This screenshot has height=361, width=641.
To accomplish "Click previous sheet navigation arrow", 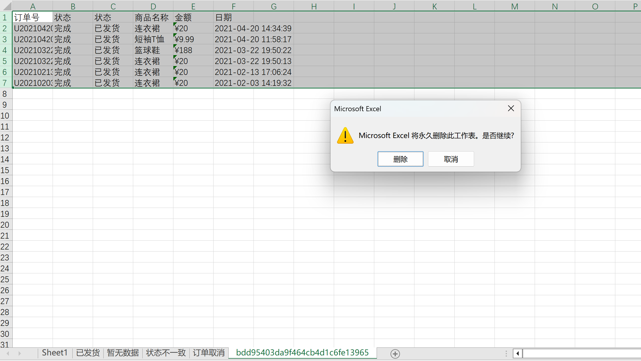I will 8,353.
